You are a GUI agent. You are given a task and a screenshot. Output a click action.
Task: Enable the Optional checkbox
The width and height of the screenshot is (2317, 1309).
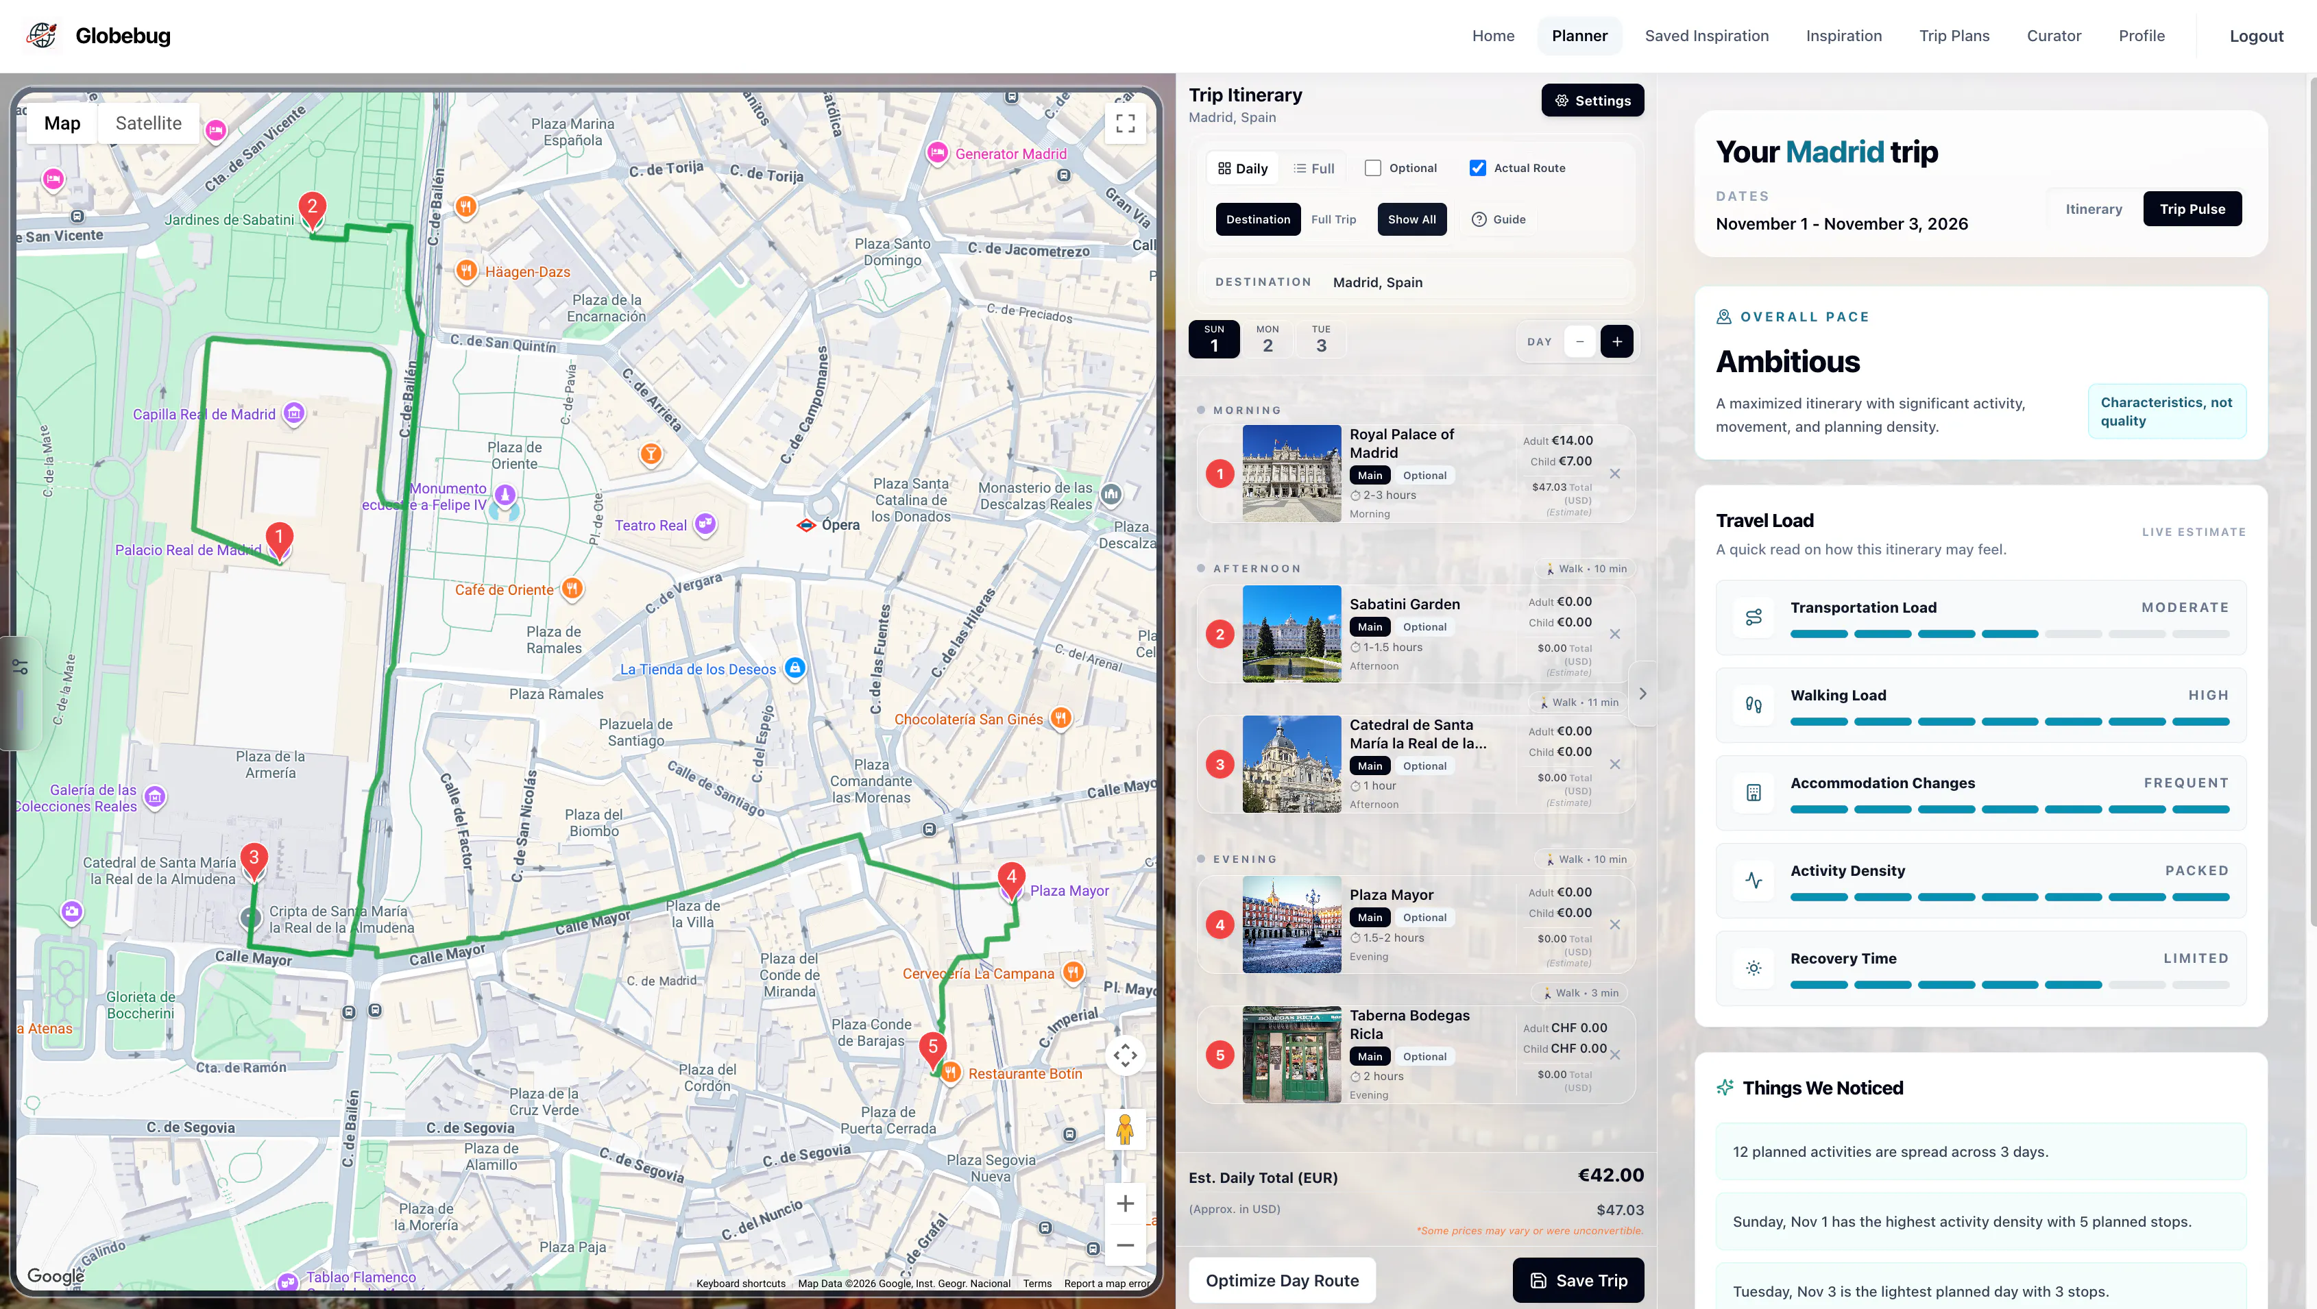pyautogui.click(x=1372, y=168)
